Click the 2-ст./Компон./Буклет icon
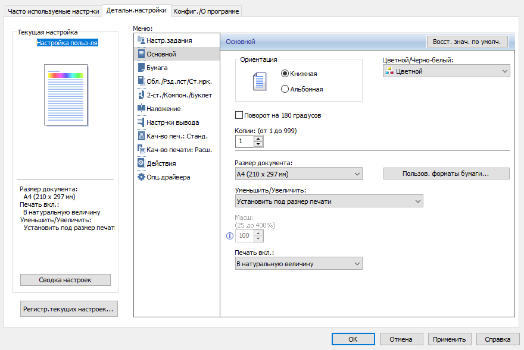This screenshot has width=524, height=350. [141, 95]
